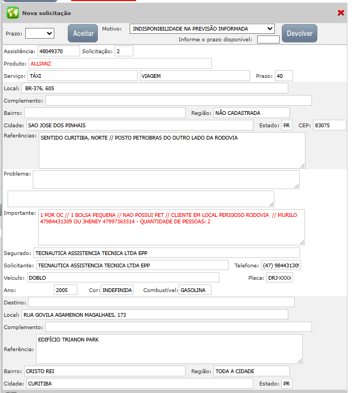Click the Prazo field showing 40
The image size is (355, 393).
pyautogui.click(x=284, y=76)
